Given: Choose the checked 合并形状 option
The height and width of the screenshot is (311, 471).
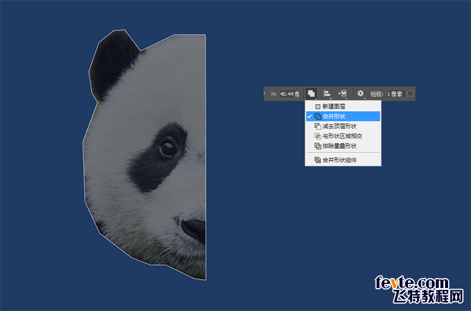Looking at the screenshot, I should tap(333, 116).
